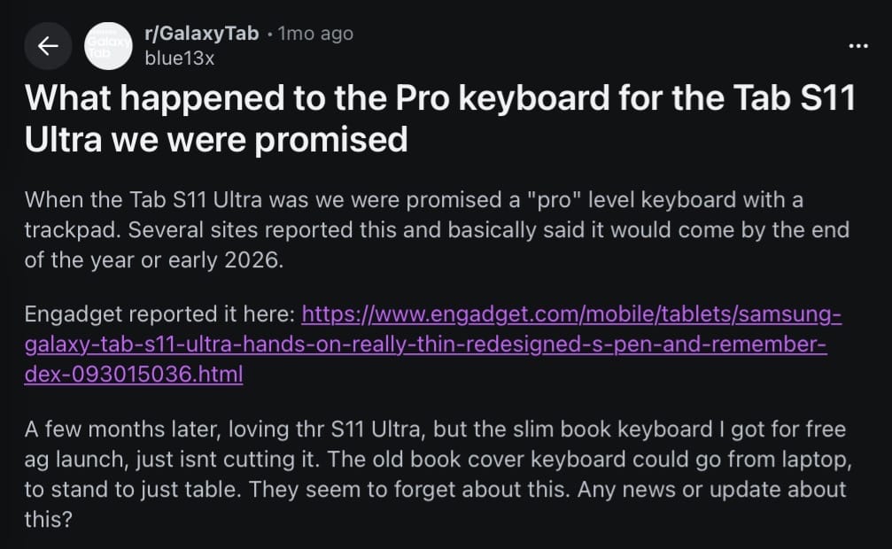Viewport: 892px width, 549px height.
Task: Click the line starting "to stand to just table"
Action: (434, 489)
